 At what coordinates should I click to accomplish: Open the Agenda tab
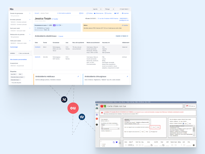click(95, 9)
